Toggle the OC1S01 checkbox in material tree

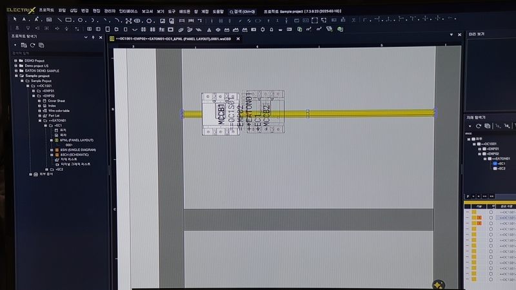(x=478, y=144)
